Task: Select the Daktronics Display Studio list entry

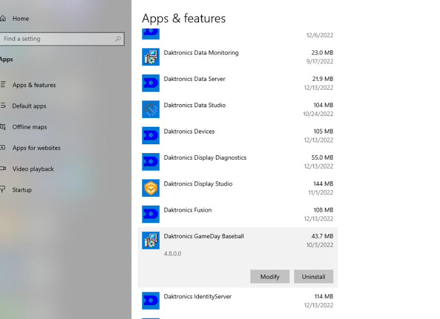Action: tap(237, 188)
